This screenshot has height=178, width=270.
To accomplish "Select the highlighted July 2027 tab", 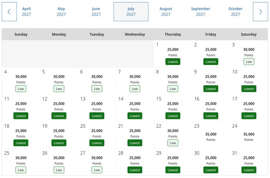I will [131, 12].
